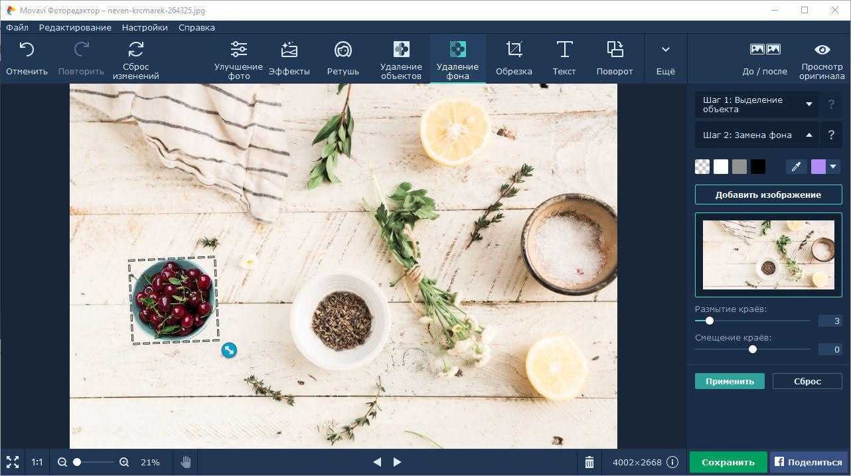Click the Отменить undo icon
The image size is (851, 476).
pos(27,50)
